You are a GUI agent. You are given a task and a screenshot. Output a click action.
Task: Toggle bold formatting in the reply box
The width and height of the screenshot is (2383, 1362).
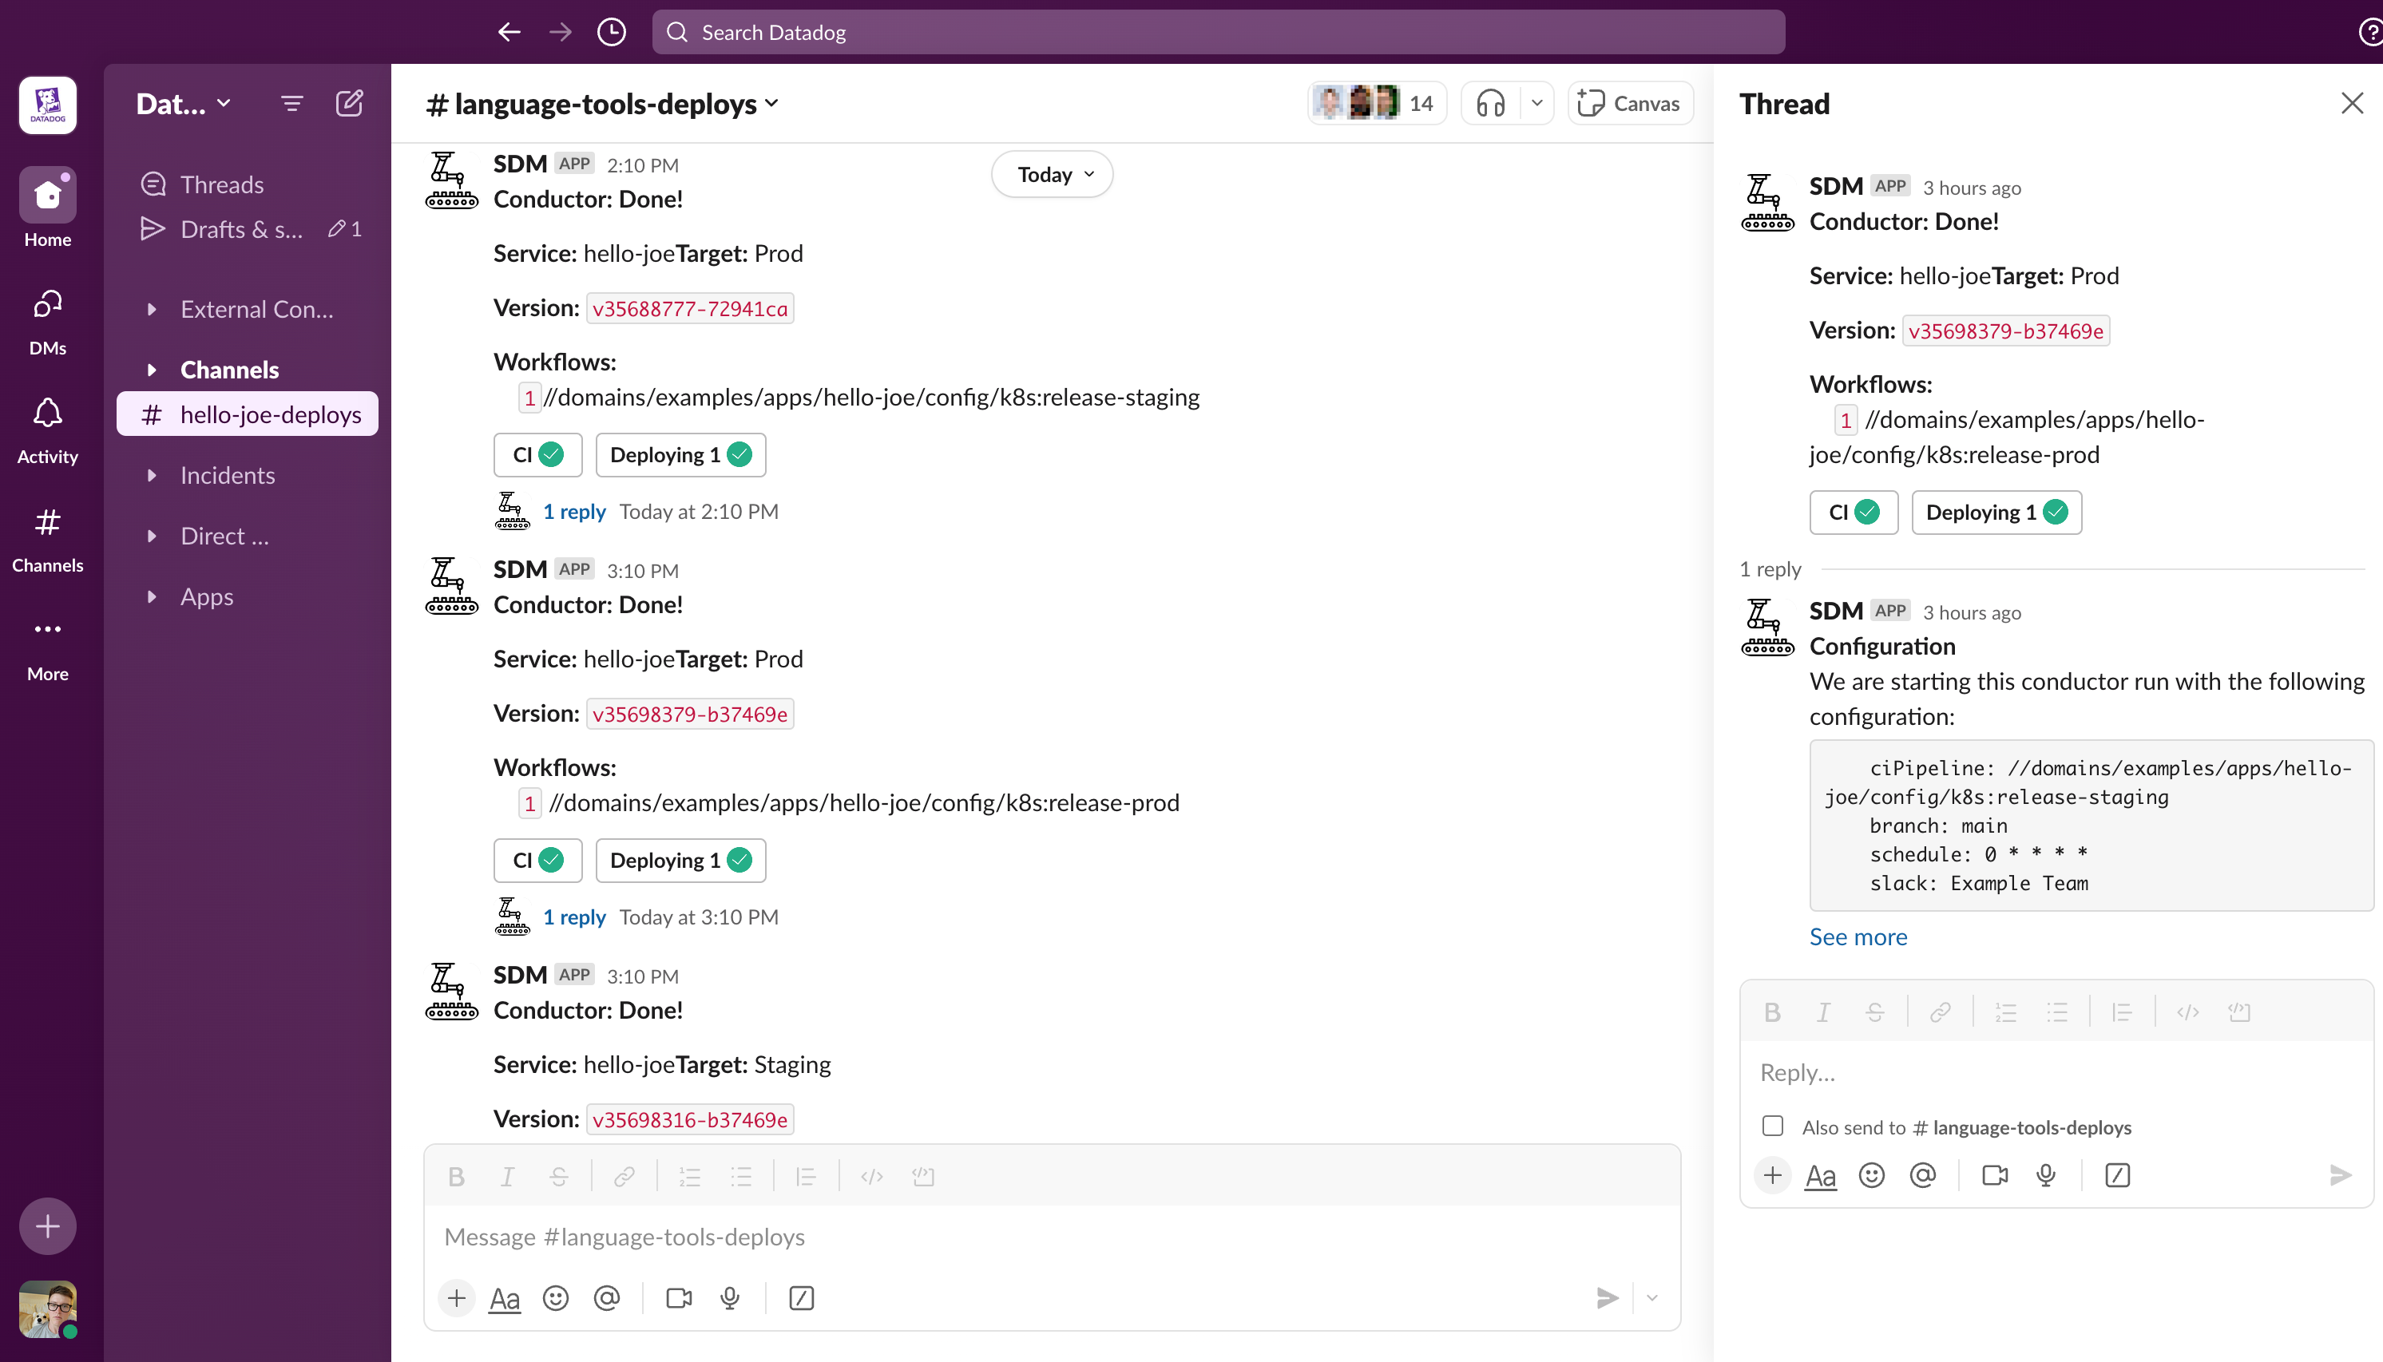pyautogui.click(x=1771, y=1012)
